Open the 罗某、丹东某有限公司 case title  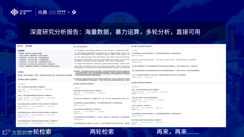click(31, 87)
